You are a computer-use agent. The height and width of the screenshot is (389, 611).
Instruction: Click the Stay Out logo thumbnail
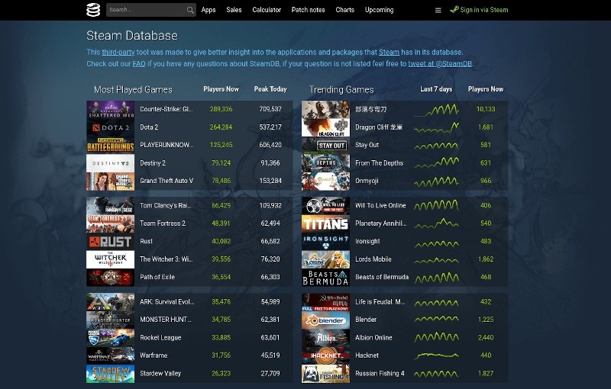point(325,146)
